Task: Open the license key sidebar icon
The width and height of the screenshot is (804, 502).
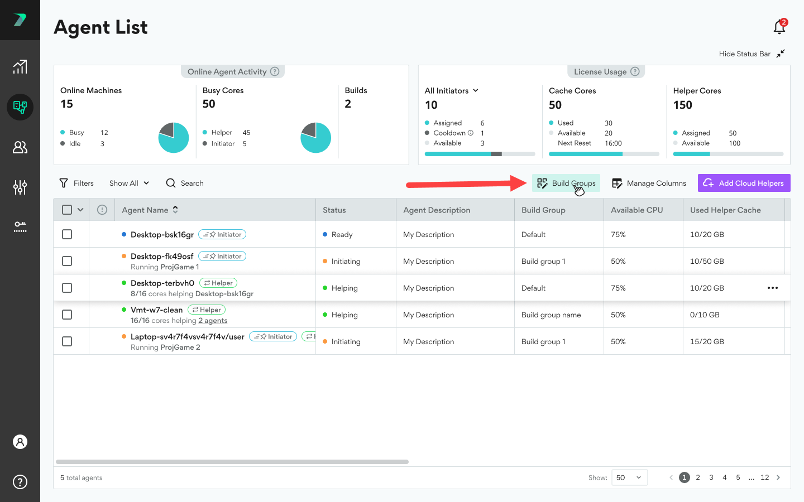Action: tap(20, 226)
